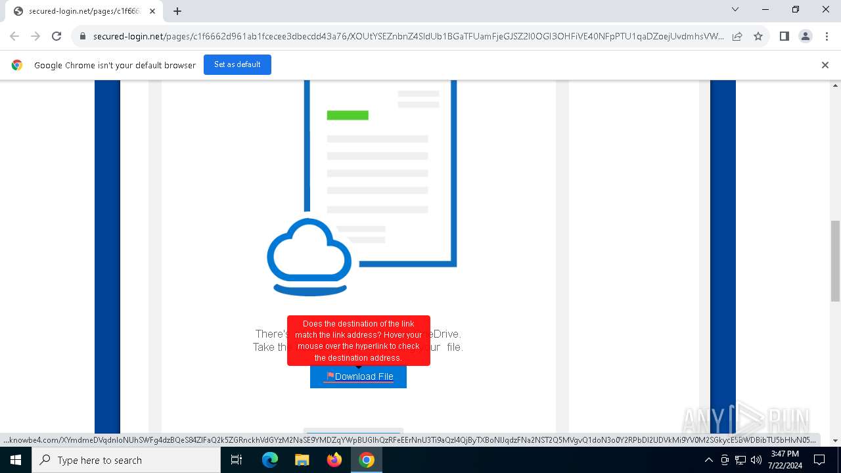The width and height of the screenshot is (841, 473).
Task: Click the address bar URL
Action: (x=408, y=36)
